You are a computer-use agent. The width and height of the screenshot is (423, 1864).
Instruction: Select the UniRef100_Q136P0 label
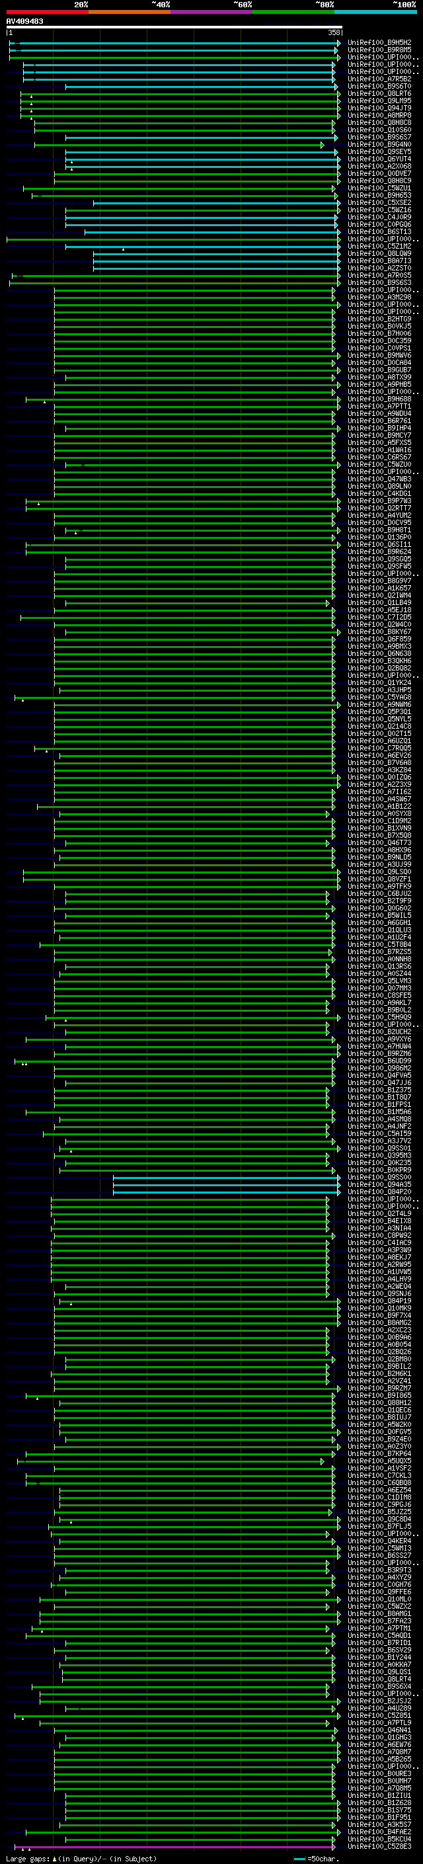pos(379,538)
